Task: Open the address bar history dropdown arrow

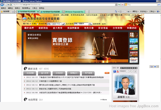Action: [x=116, y=5]
